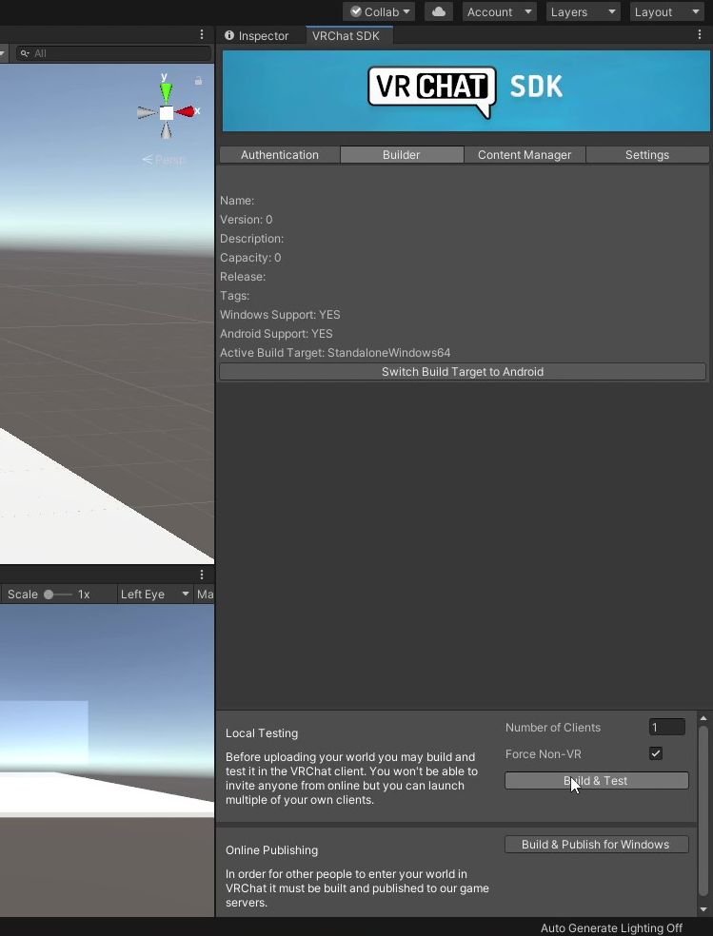Open the Left Eye dropdown

[x=154, y=594]
